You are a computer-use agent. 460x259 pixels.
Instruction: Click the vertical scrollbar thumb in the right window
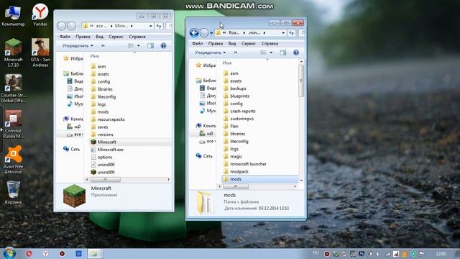coord(301,81)
